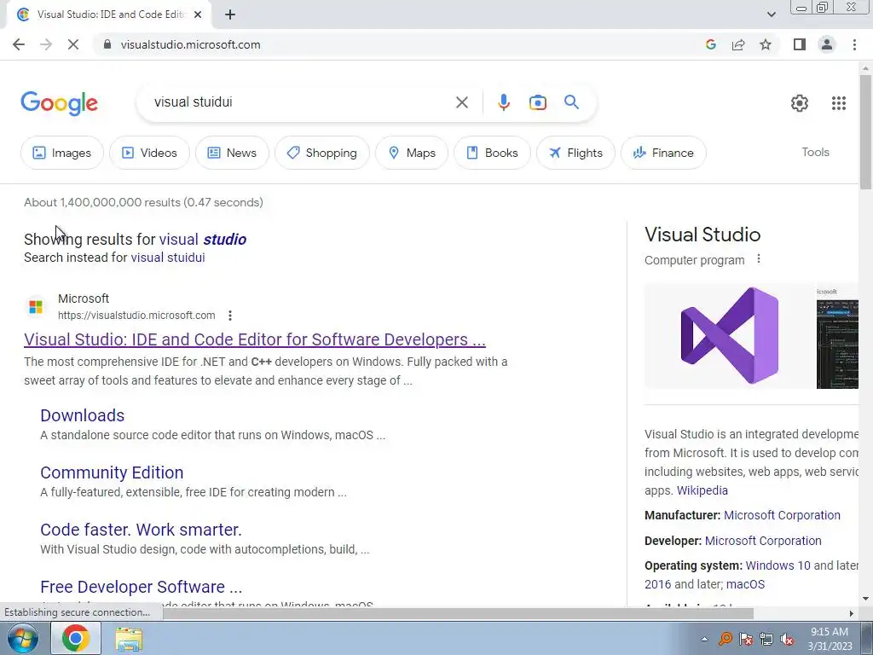Viewport: 873px width, 655px height.
Task: Search by image with the camera icon
Action: (537, 102)
